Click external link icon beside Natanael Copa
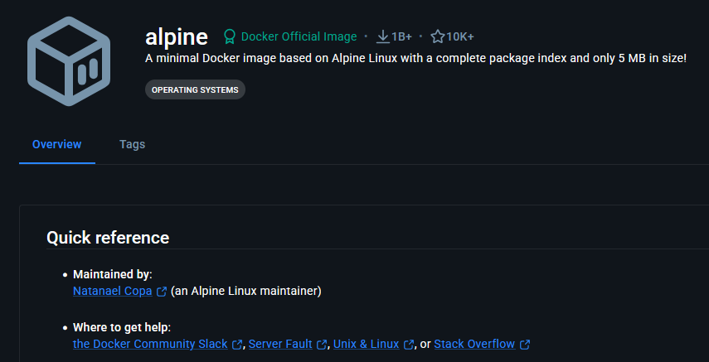The height and width of the screenshot is (362, 709). [x=162, y=292]
